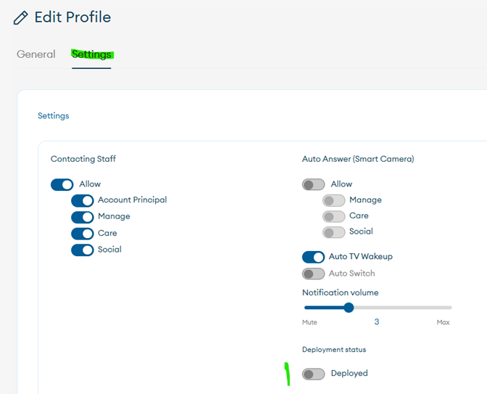This screenshot has height=394, width=487.
Task: Enable the Deployed status toggle
Action: click(x=313, y=374)
